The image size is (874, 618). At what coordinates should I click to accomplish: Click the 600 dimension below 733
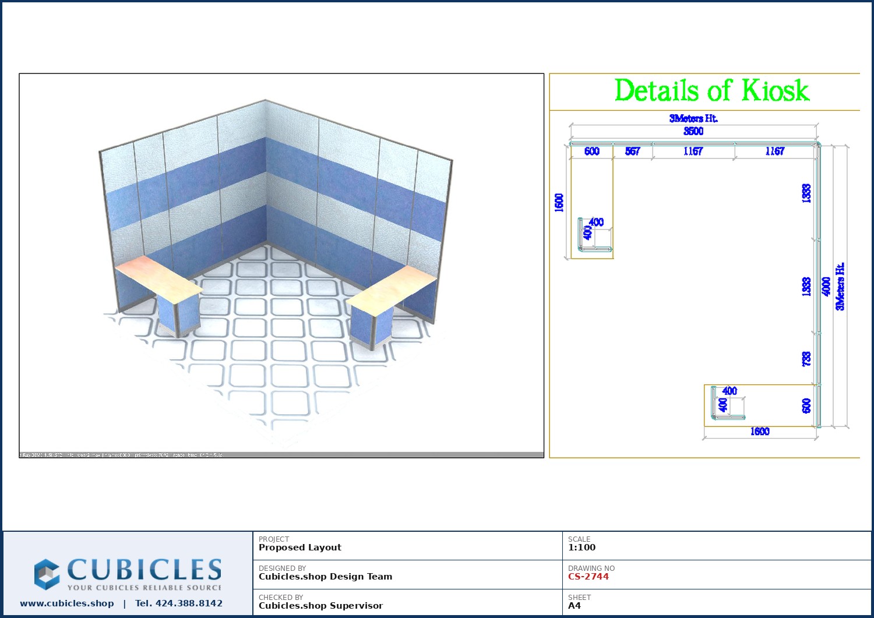point(806,406)
